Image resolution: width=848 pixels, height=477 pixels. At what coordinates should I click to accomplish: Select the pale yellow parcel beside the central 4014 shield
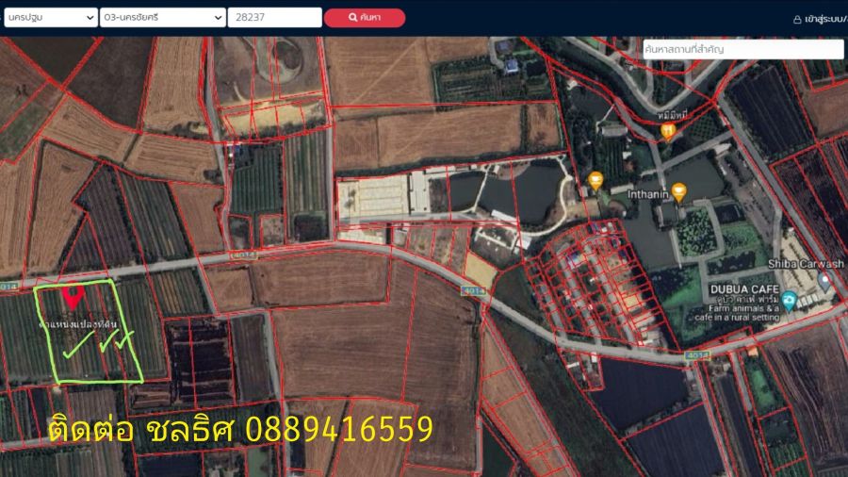[x=481, y=271]
